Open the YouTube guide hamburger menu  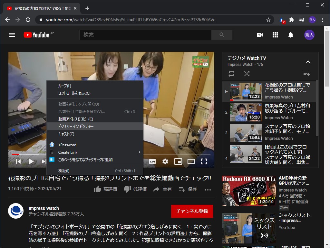click(12, 35)
